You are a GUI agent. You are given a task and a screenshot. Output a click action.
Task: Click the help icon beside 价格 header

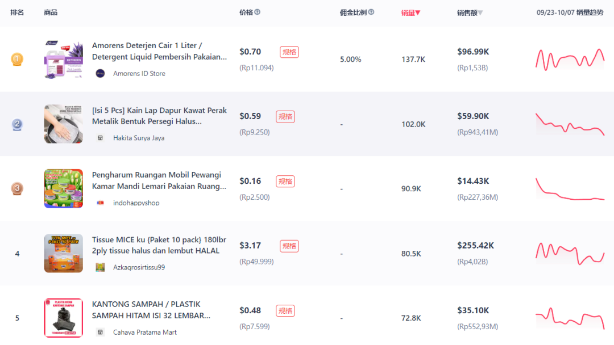click(258, 12)
